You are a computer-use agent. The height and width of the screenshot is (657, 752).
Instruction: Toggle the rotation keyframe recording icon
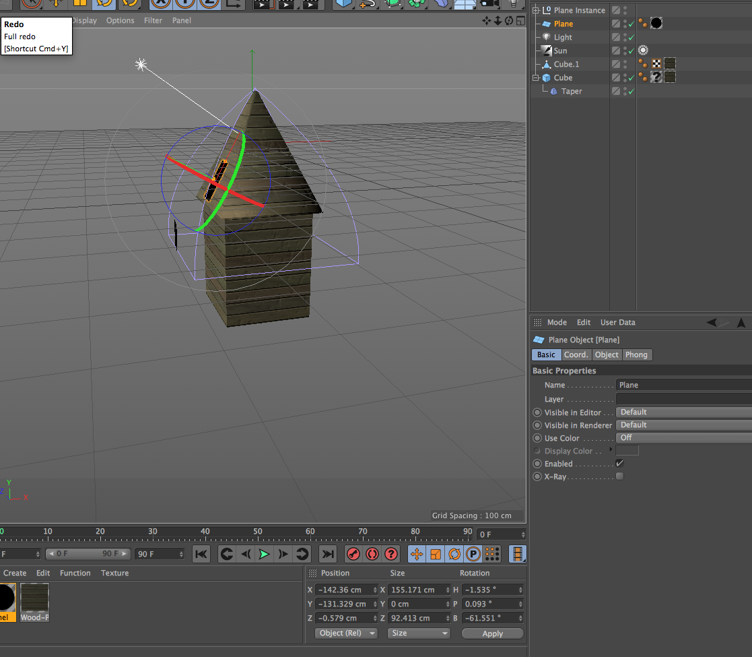click(454, 554)
